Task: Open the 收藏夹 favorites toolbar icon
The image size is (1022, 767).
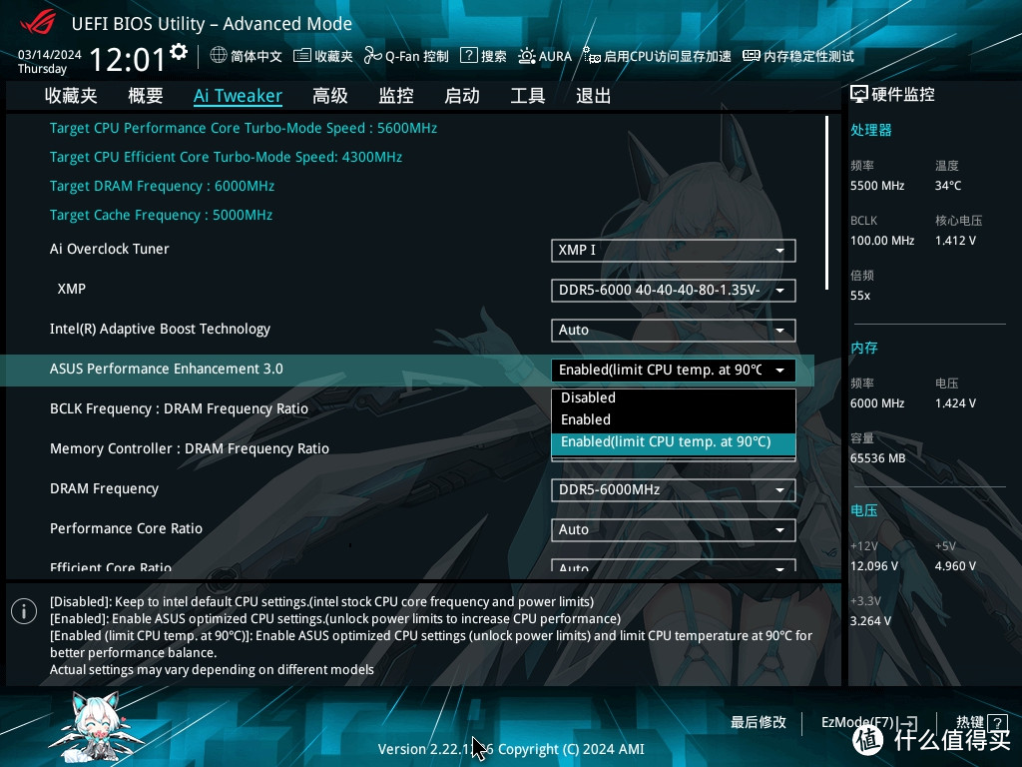Action: (301, 56)
